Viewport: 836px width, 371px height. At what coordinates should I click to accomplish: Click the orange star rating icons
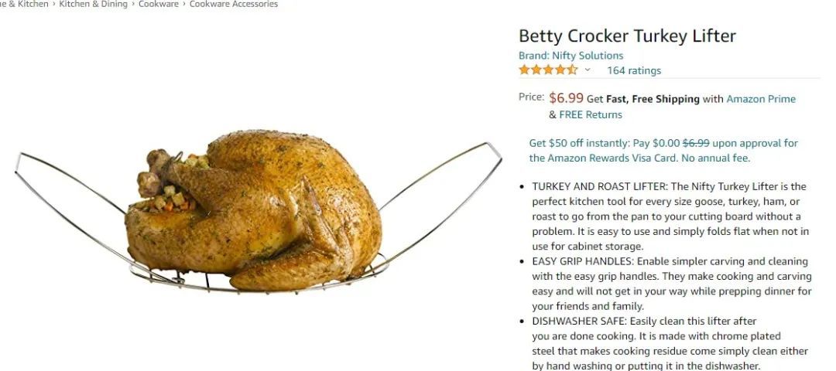coord(548,70)
